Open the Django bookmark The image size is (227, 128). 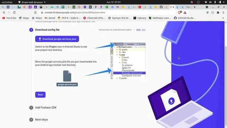(x=120, y=18)
